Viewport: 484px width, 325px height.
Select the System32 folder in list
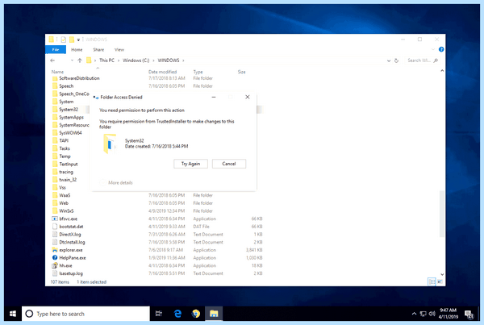coord(69,110)
